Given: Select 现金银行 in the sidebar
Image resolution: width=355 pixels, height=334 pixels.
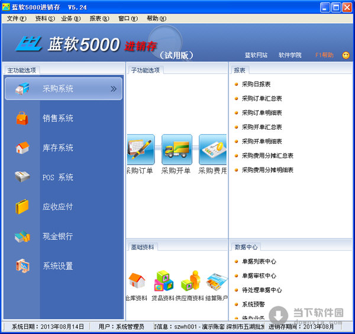Looking at the screenshot, I should pos(57,237).
